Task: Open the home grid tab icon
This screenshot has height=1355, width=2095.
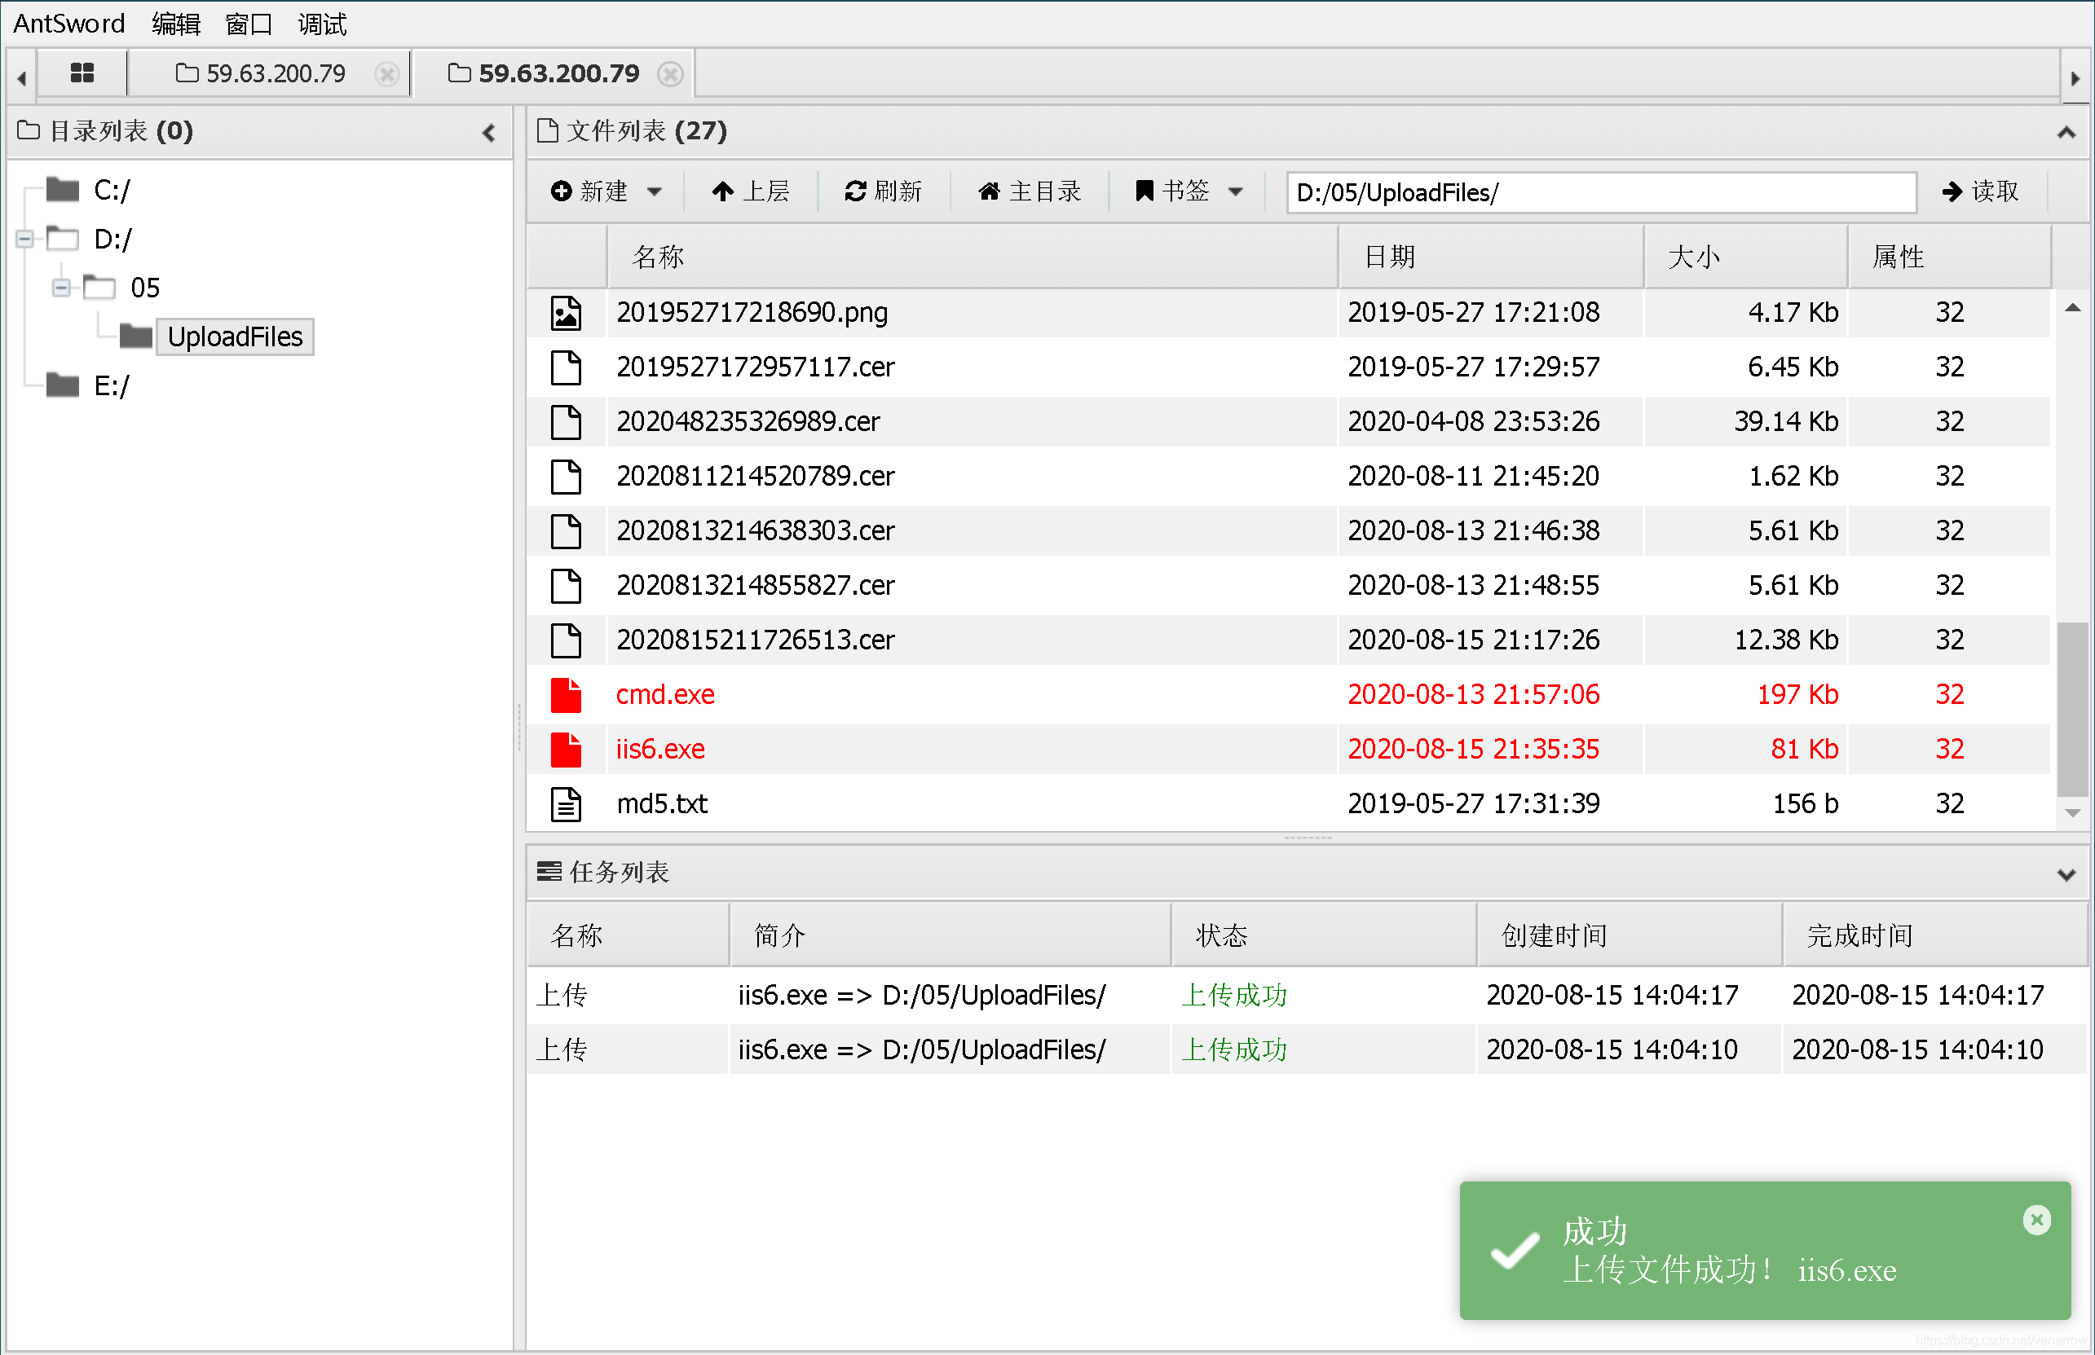Action: click(x=82, y=73)
